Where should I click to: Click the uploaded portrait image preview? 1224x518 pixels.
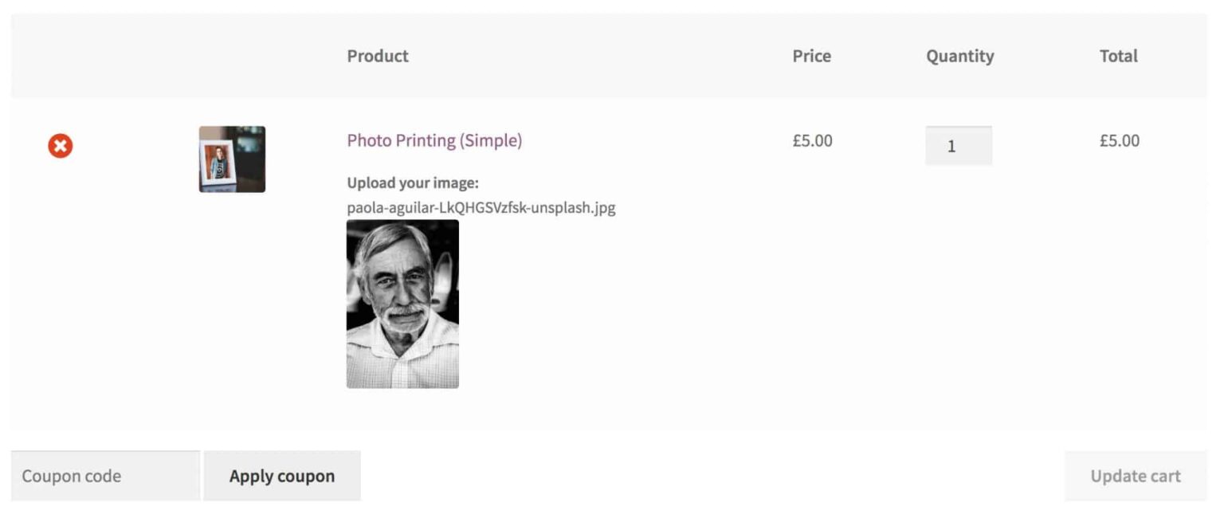point(404,304)
